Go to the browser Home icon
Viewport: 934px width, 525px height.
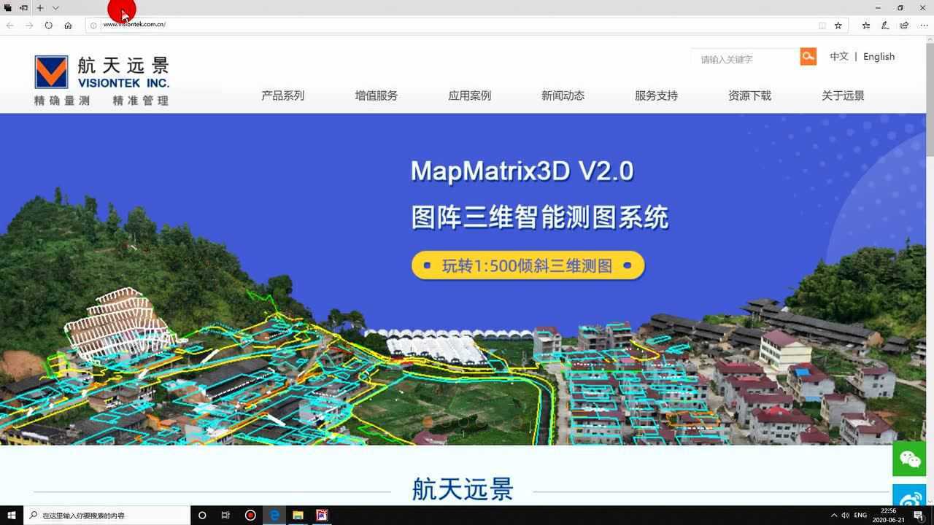[68, 24]
